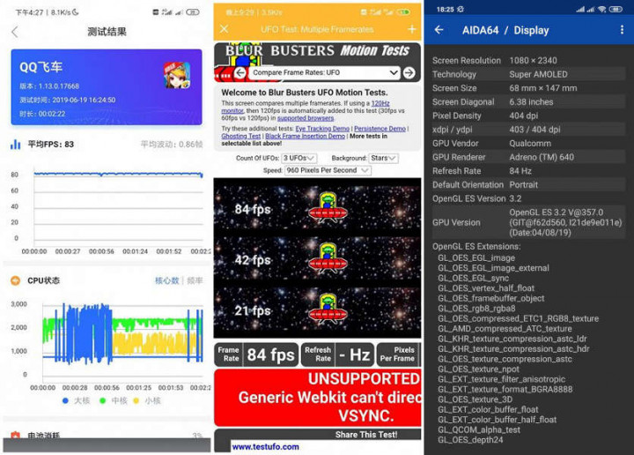Select the GPU Renderer Adreno 640 row
This screenshot has height=455, width=634.
click(x=528, y=157)
